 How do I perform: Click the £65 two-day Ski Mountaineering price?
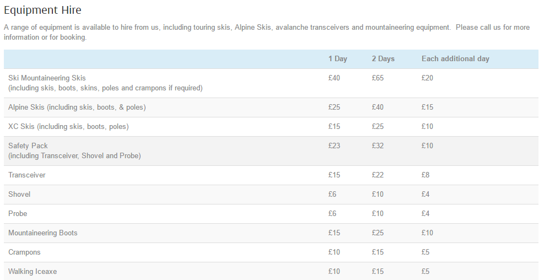(x=378, y=78)
